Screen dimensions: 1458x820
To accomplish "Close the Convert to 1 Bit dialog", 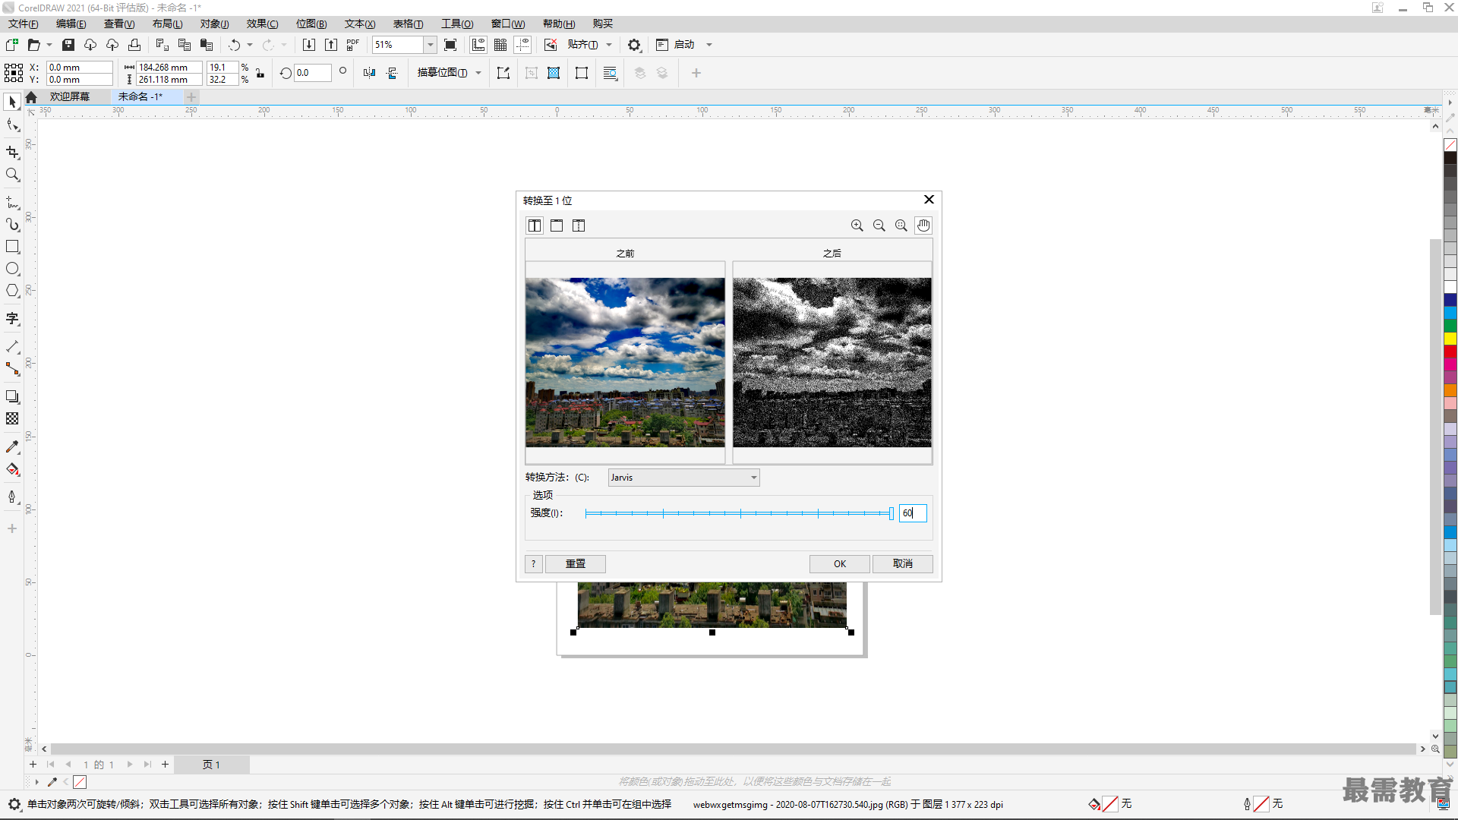I will pyautogui.click(x=929, y=200).
